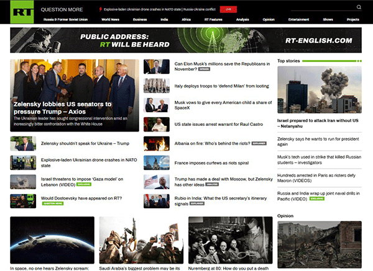Click the Public Address RT-English banner
Image resolution: width=373 pixels, height=271 pixels.
click(x=186, y=40)
